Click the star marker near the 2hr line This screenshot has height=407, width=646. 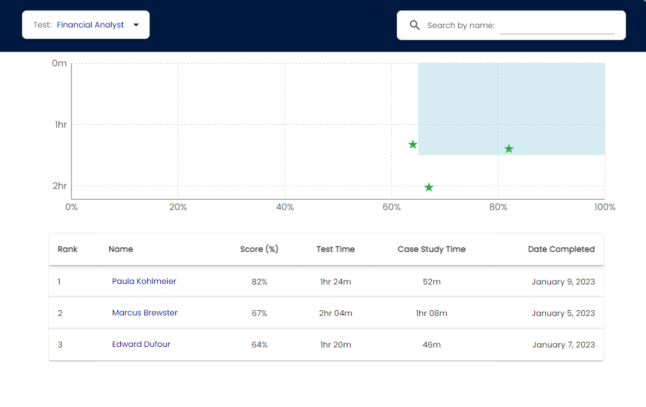point(428,187)
